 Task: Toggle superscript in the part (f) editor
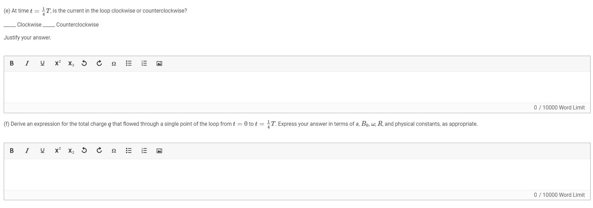pyautogui.click(x=57, y=151)
